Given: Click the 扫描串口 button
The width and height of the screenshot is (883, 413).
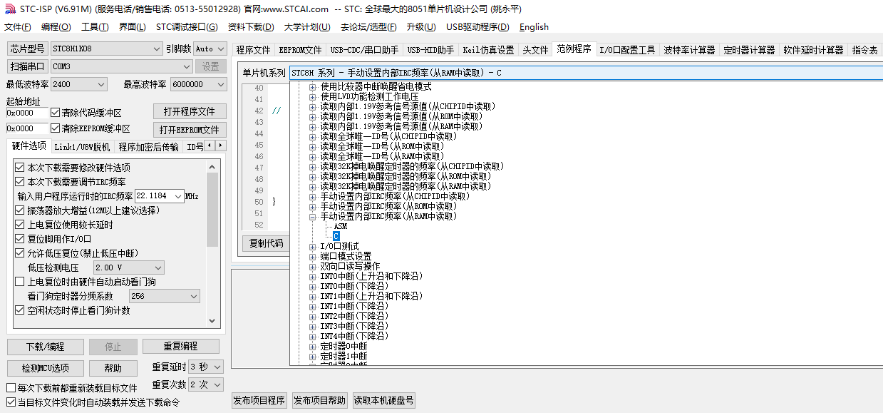Looking at the screenshot, I should pyautogui.click(x=28, y=66).
